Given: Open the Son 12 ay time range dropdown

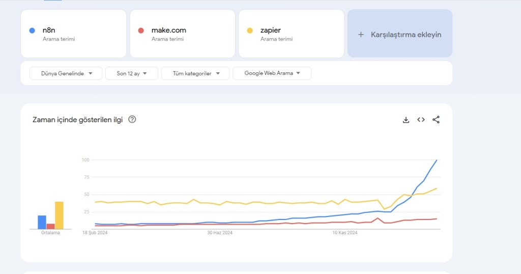Looking at the screenshot, I should tap(132, 73).
